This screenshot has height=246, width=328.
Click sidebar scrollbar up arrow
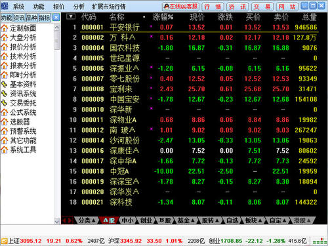click(x=57, y=28)
